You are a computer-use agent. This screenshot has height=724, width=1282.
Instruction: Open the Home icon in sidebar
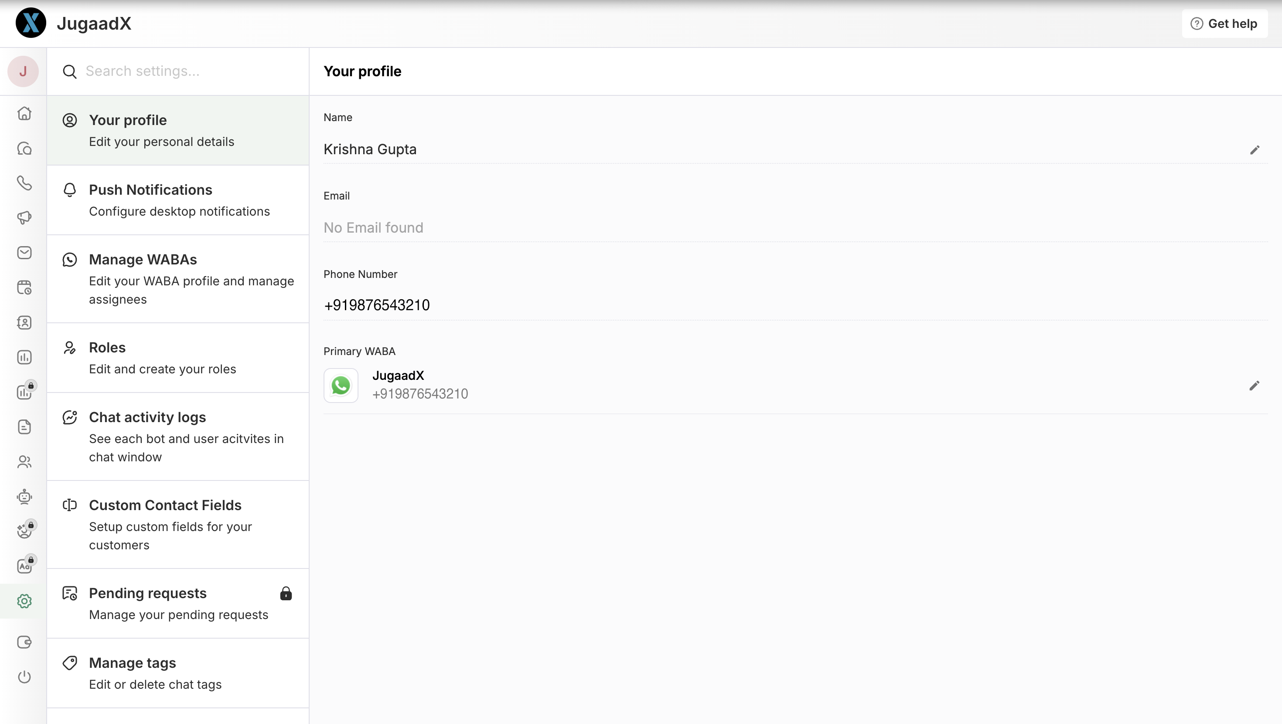click(x=24, y=114)
